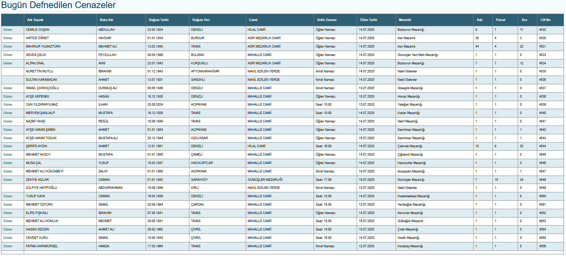The height and width of the screenshot is (256, 566).
Task: Select the name NURETTİN MUTLU
Action: [x=40, y=71]
